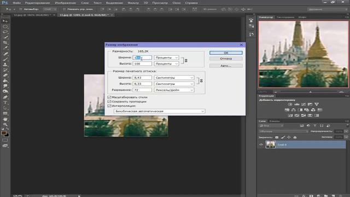Select the Move tool
350x197 pixels.
point(5,21)
